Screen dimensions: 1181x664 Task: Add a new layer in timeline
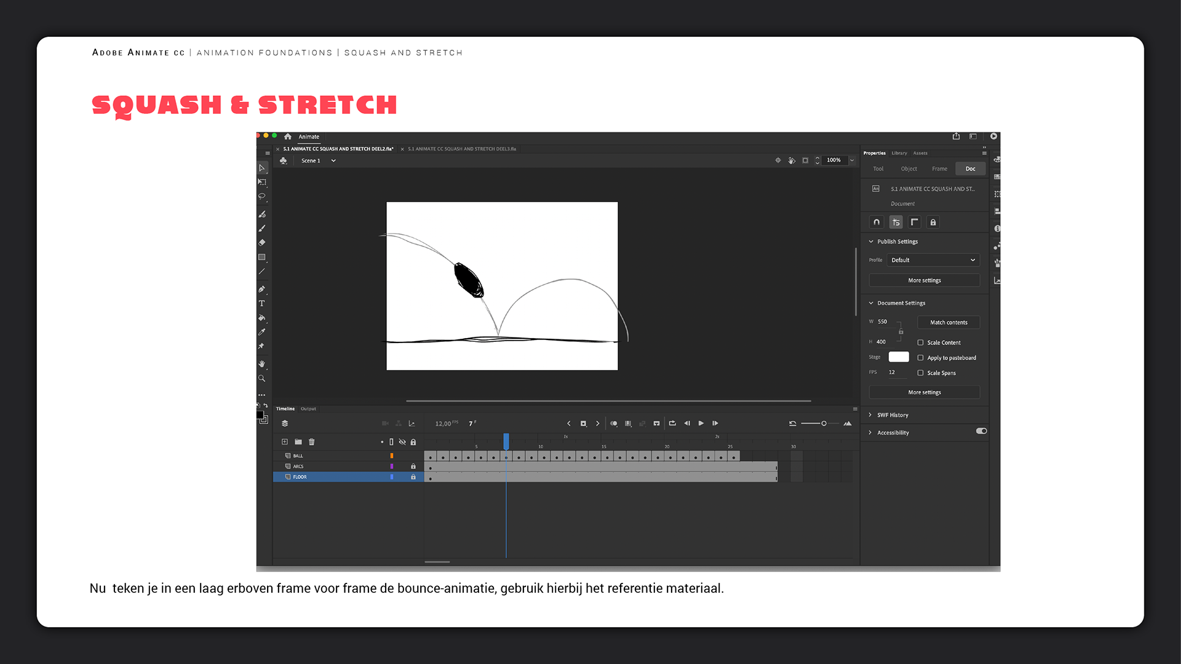tap(285, 442)
